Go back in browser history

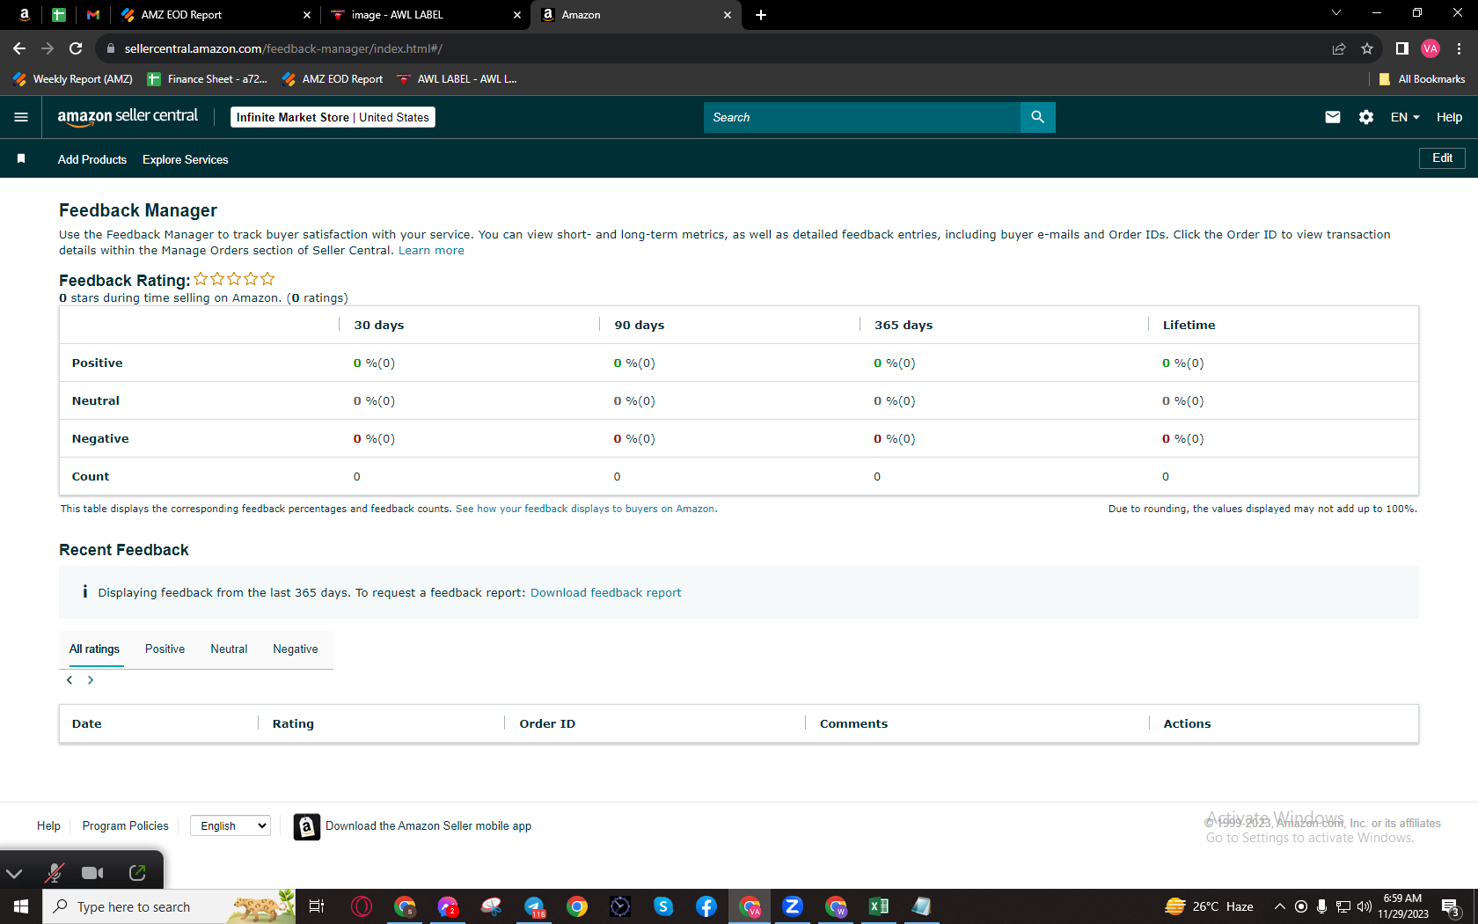click(19, 48)
